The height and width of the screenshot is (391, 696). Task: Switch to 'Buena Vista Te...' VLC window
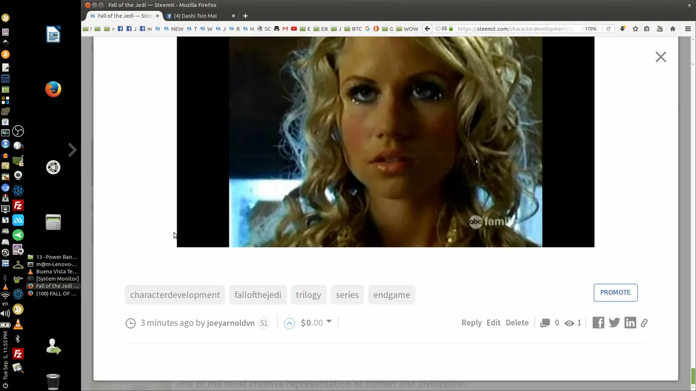coord(53,272)
